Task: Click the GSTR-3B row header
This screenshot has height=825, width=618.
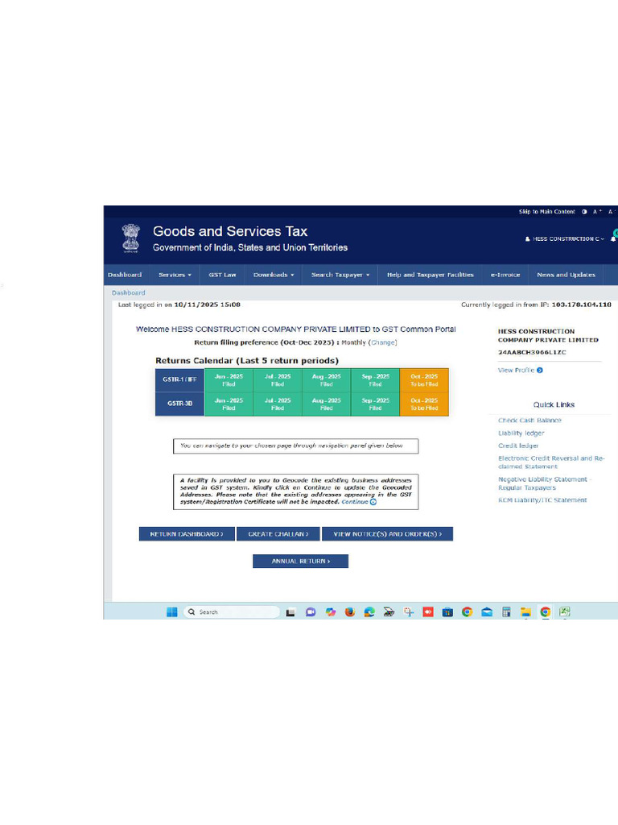Action: (x=179, y=404)
